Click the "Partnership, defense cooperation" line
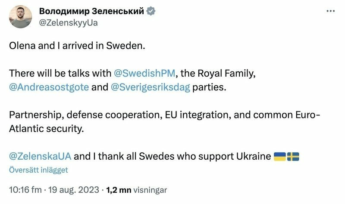Image resolution: width=345 pixels, height=204 pixels. (x=86, y=114)
